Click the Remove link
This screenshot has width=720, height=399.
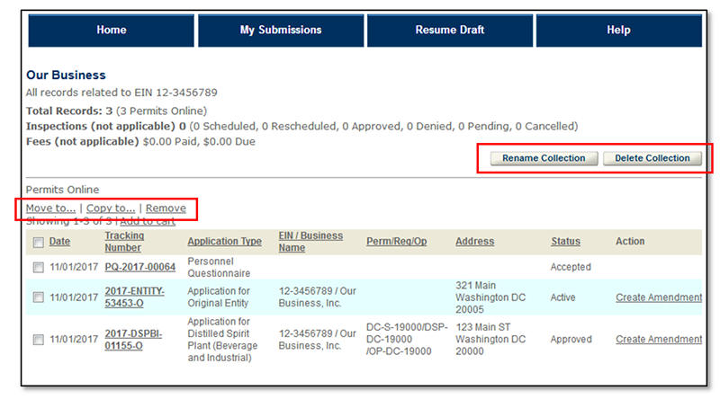(166, 208)
